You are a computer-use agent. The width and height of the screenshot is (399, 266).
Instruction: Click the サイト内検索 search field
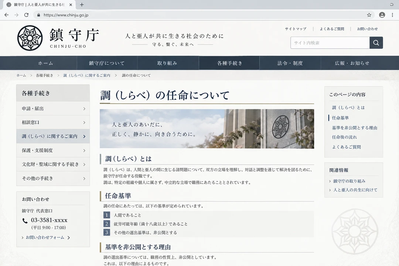click(x=330, y=43)
